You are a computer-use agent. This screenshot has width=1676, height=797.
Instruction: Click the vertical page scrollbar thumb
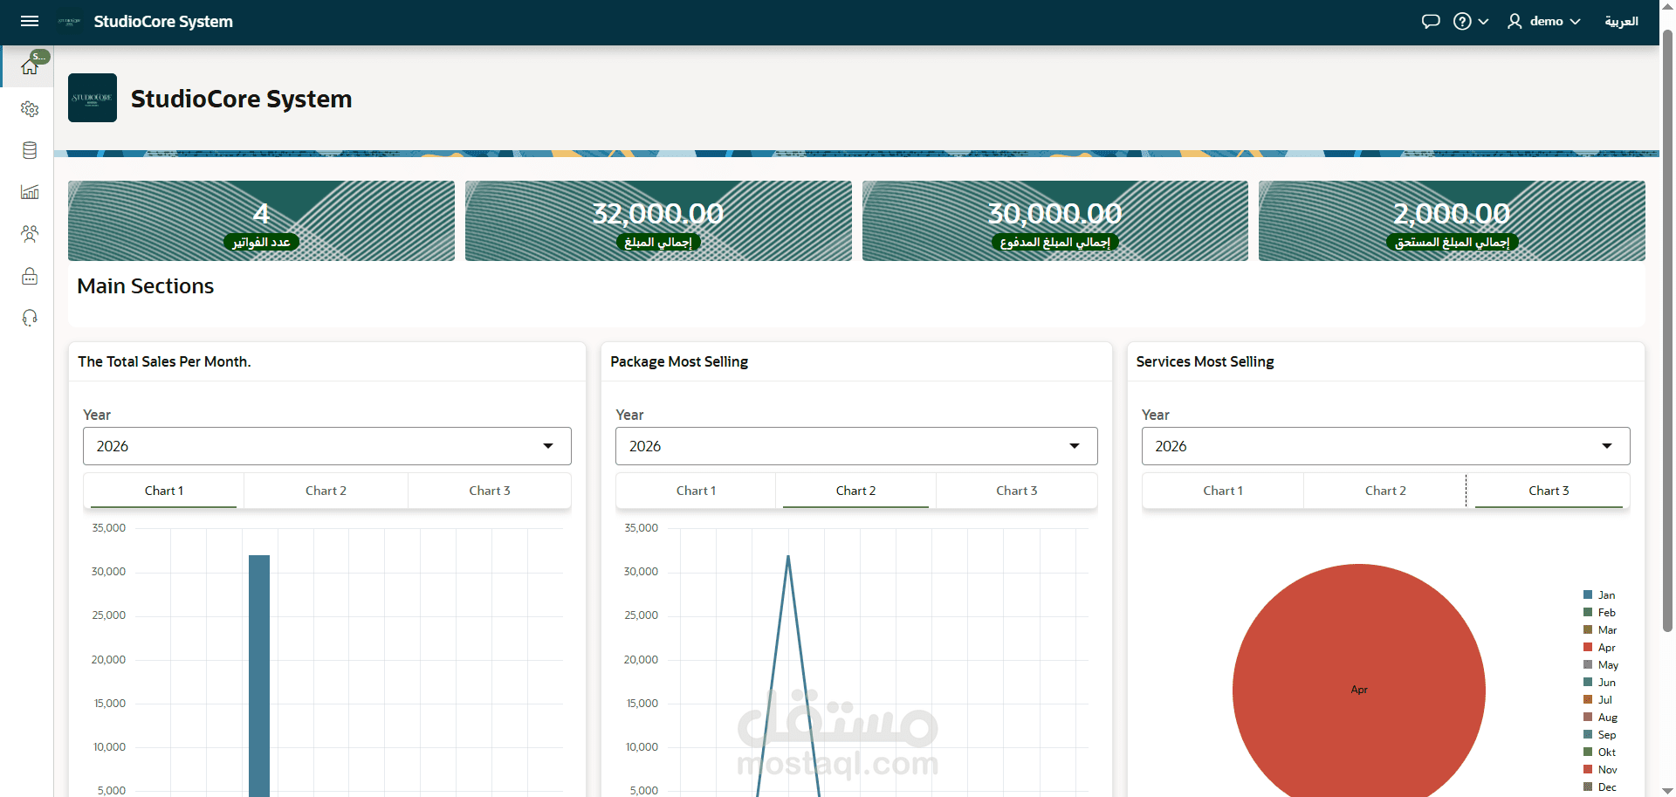(1667, 332)
